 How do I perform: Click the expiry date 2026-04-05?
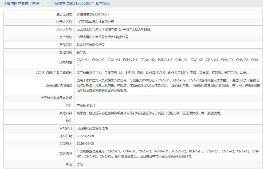[85, 144]
